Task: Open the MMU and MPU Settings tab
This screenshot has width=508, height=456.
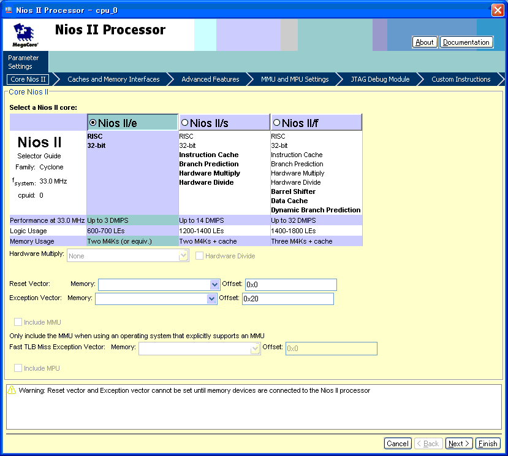Action: (295, 79)
